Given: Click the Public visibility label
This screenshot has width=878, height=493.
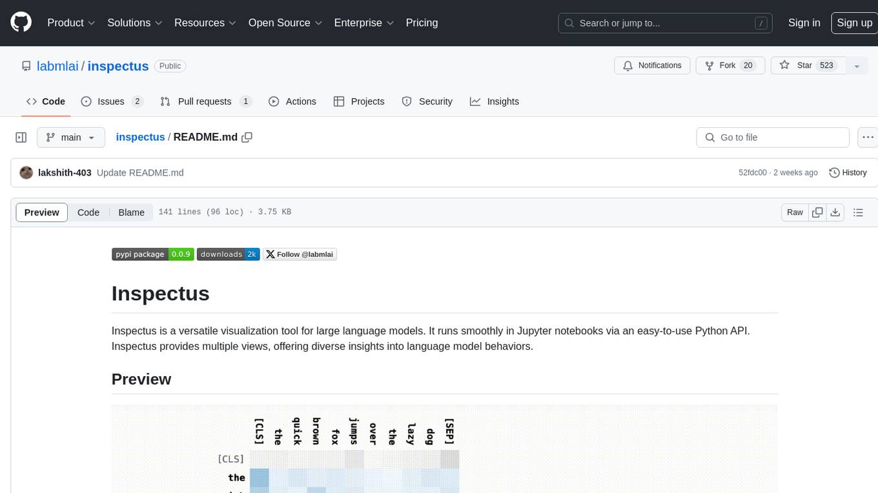Looking at the screenshot, I should click(x=170, y=66).
